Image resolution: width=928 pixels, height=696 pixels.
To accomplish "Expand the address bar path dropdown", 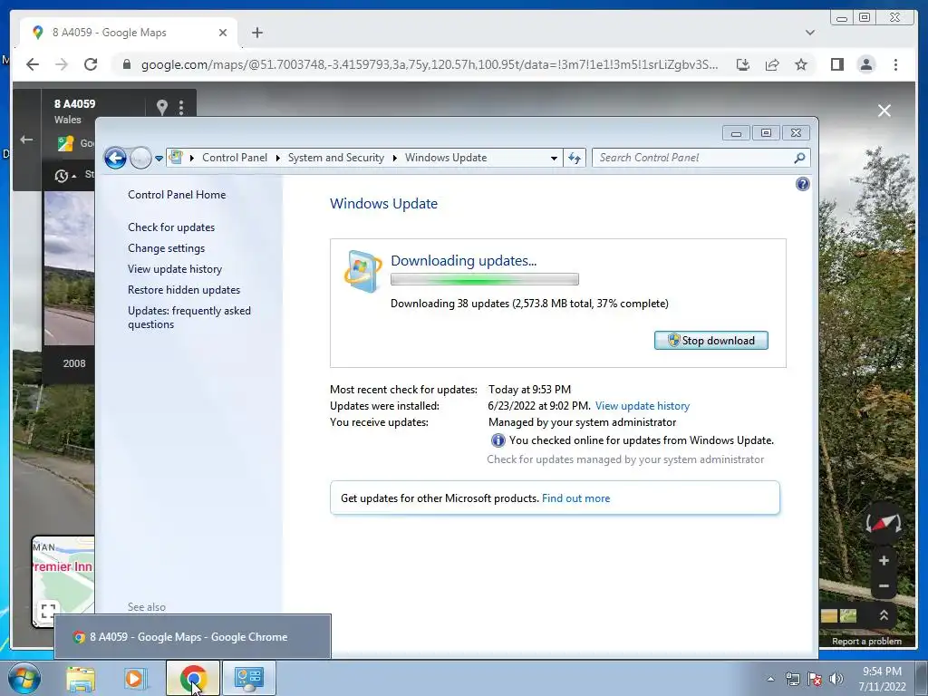I will 554,158.
